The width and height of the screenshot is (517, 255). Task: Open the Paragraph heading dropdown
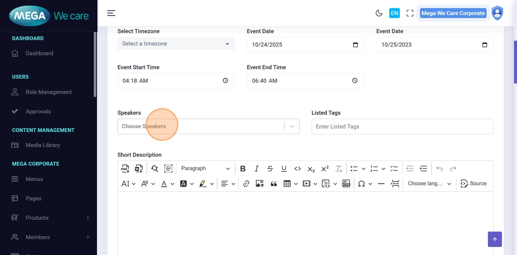(205, 169)
